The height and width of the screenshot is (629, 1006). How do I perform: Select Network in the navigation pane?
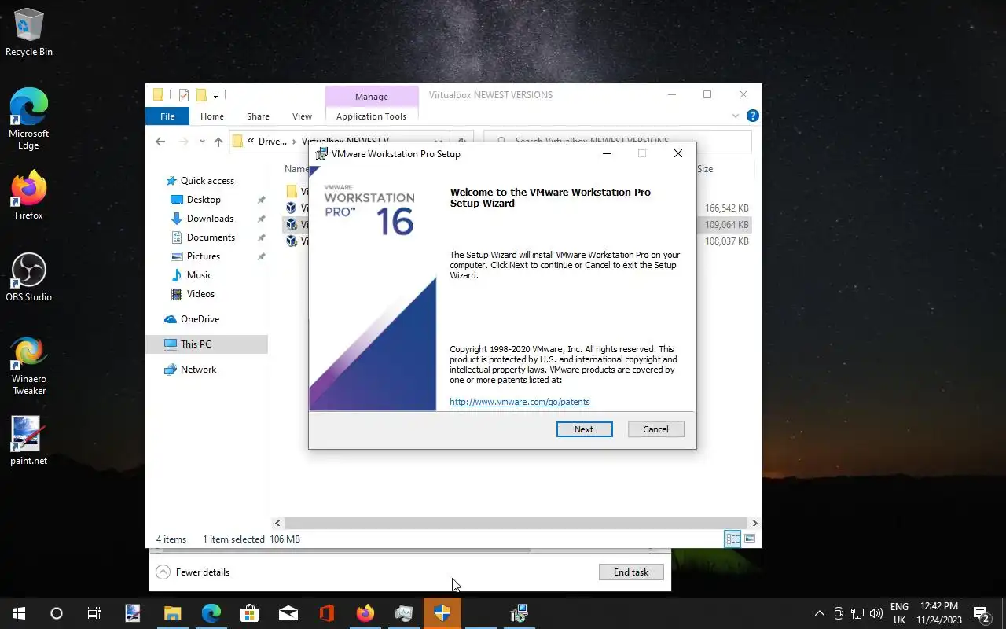[198, 370]
